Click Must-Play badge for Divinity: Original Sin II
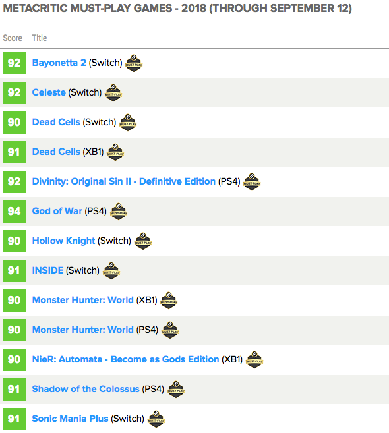This screenshot has width=389, height=433. 252,182
